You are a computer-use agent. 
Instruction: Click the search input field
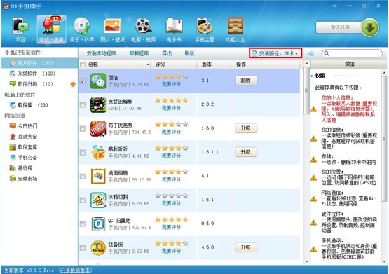pos(352,53)
